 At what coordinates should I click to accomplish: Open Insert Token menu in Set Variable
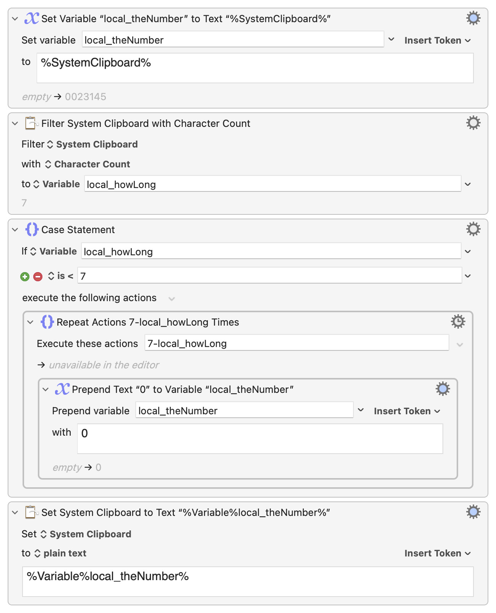pos(438,41)
